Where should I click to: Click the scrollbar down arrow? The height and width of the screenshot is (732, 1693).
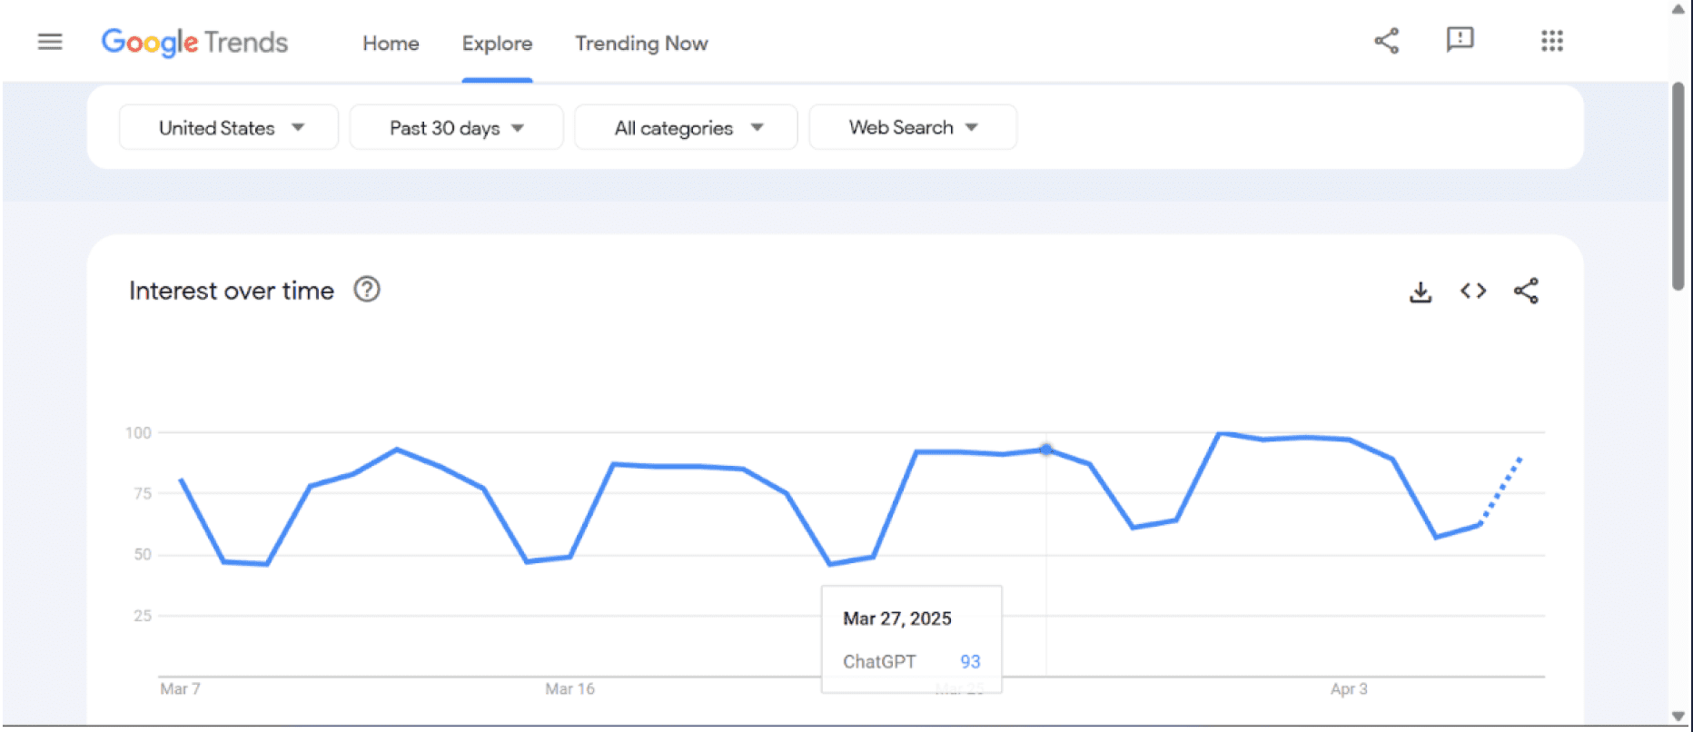click(x=1678, y=717)
